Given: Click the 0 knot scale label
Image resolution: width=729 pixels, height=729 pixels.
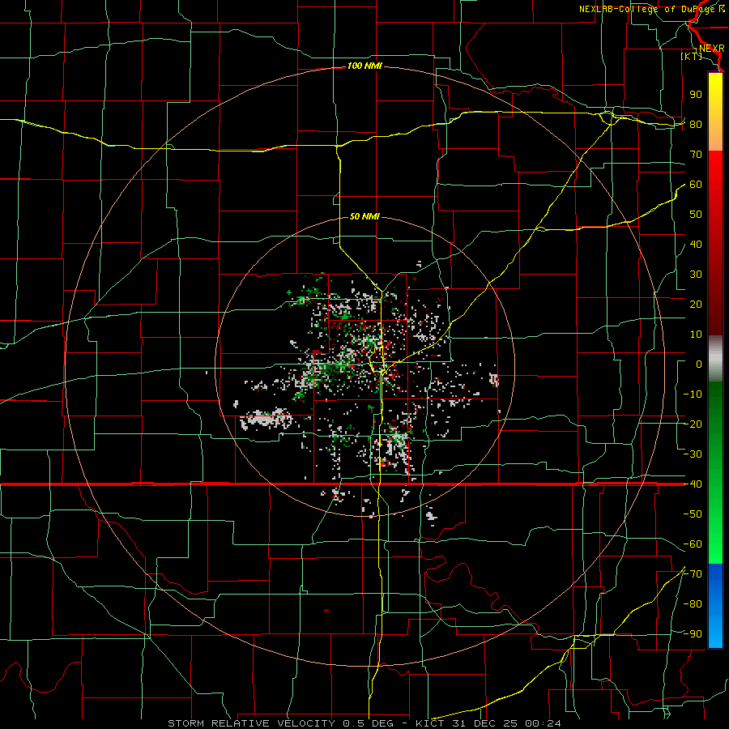Looking at the screenshot, I should click(x=699, y=364).
